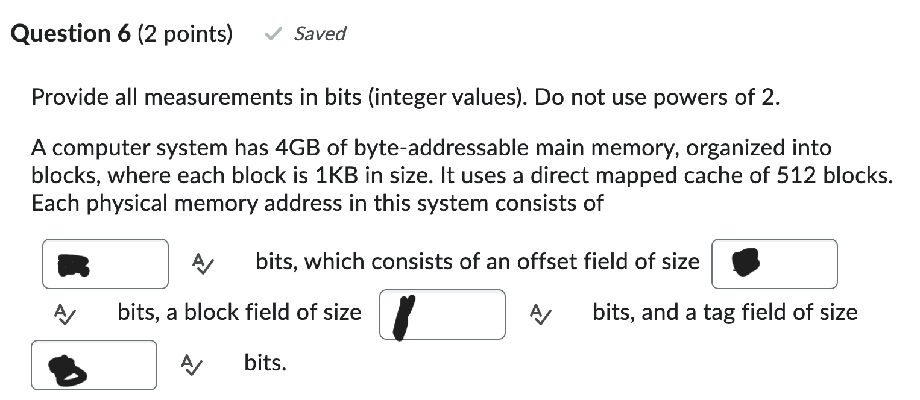Place cursor in the offset size text field

775,264
